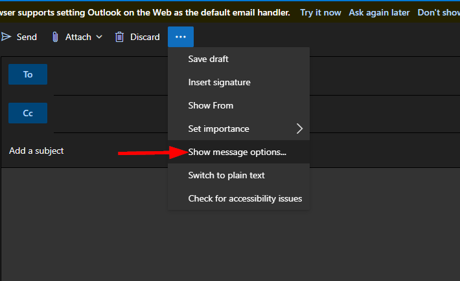Choose Save draft from the menu
Viewport: 460px width, 281px height.
click(x=208, y=59)
